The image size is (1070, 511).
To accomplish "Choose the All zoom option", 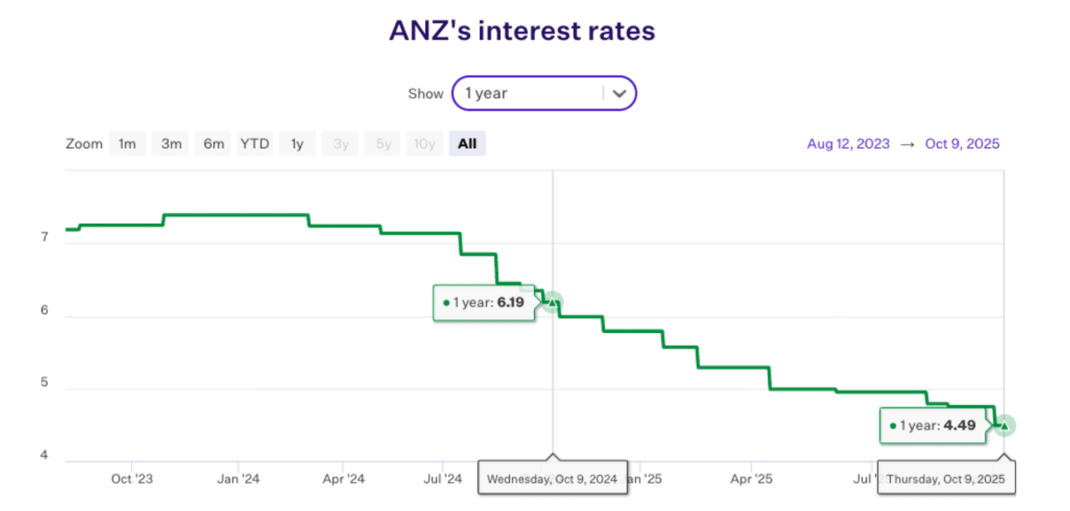I will [x=467, y=144].
